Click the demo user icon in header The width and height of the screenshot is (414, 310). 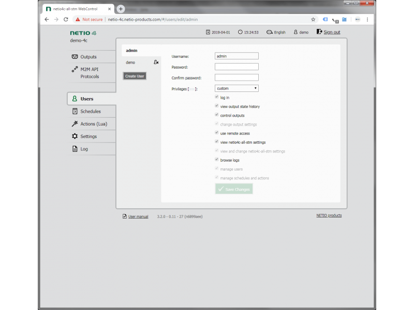coord(295,32)
